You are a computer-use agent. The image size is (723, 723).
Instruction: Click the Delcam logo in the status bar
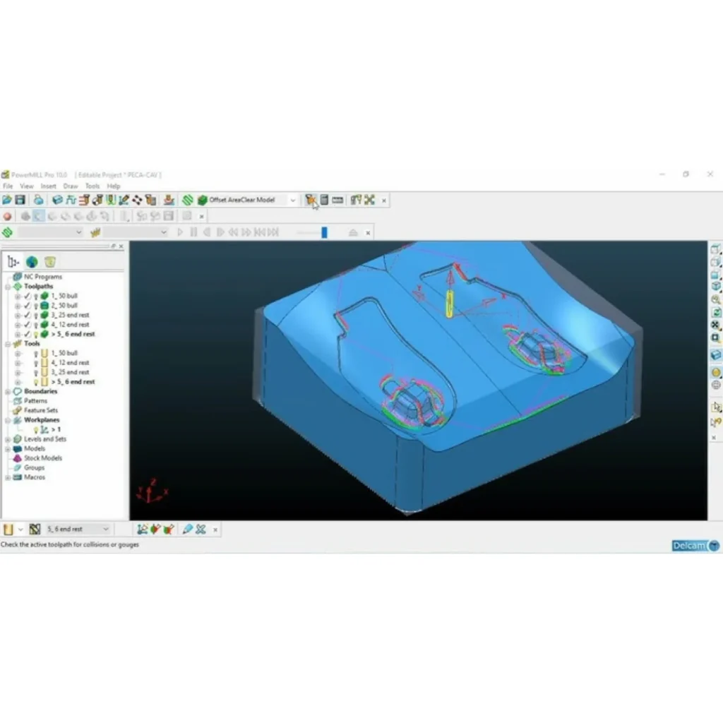pyautogui.click(x=695, y=545)
